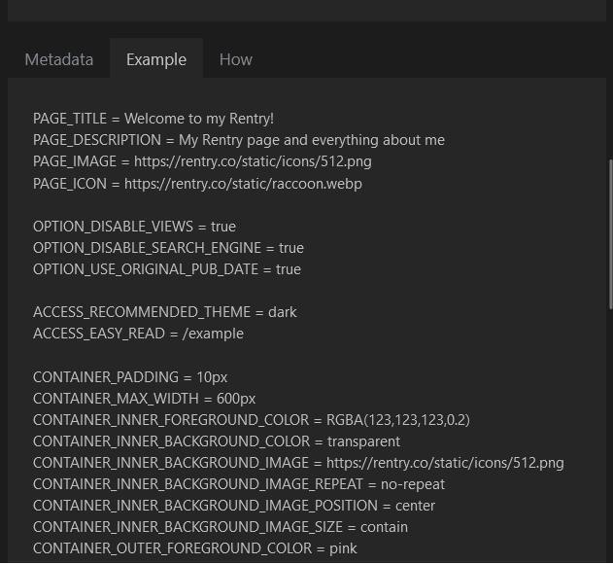613x564 pixels.
Task: Select the Example tab
Action: click(156, 59)
